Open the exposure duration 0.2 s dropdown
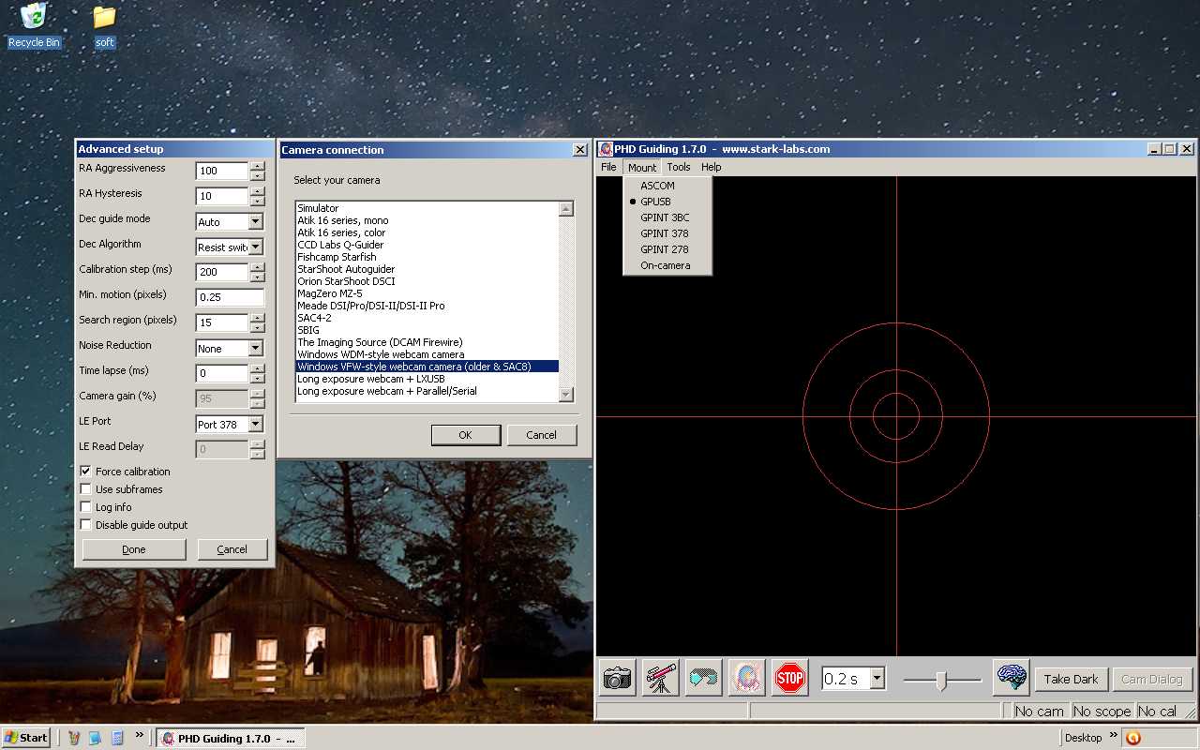 click(877, 679)
